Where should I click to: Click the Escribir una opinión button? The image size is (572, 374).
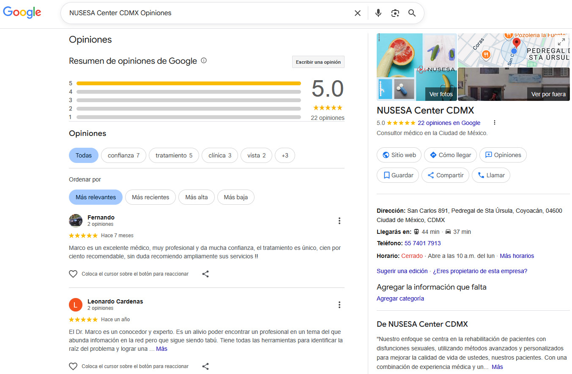[318, 62]
